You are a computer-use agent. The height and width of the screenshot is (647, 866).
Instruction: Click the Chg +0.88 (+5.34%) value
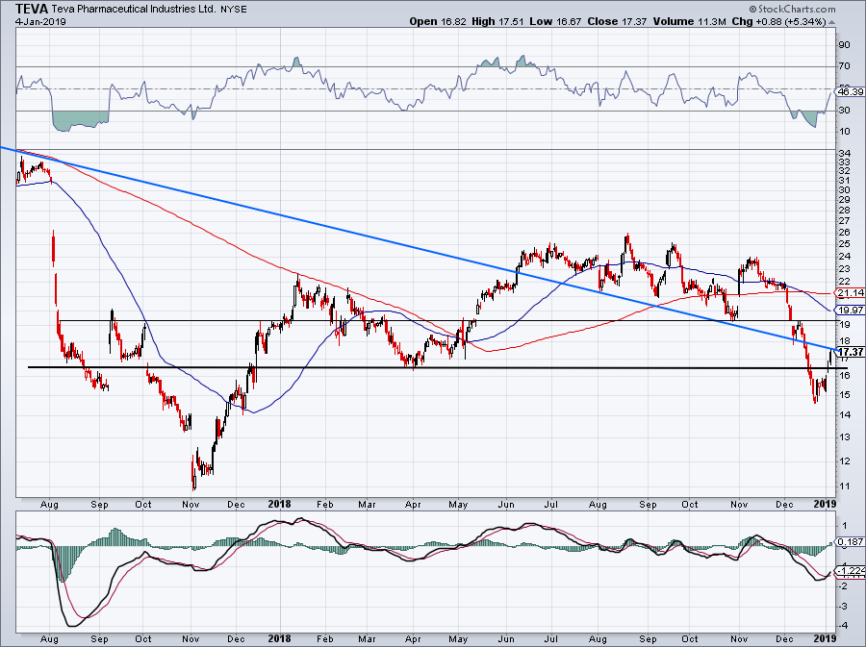coord(778,21)
